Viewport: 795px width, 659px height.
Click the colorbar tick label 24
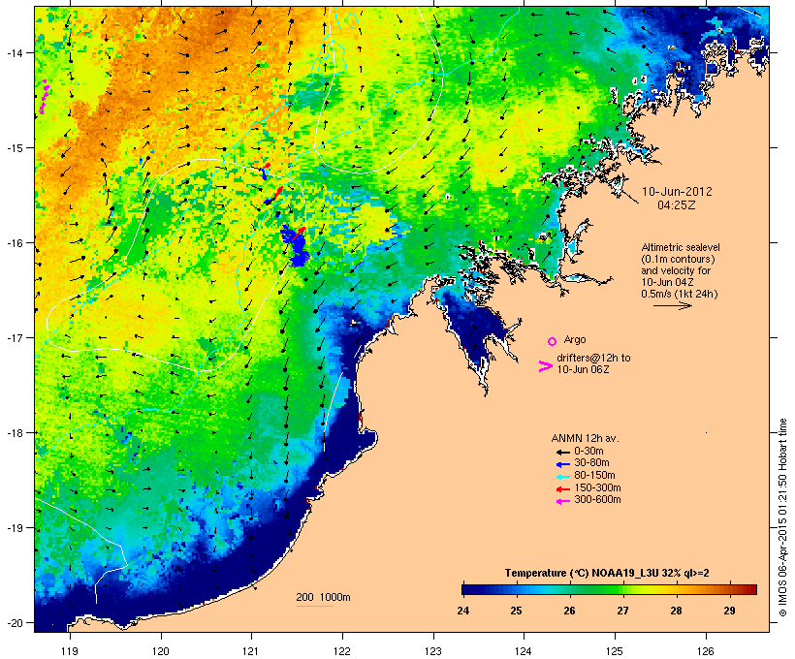point(462,611)
